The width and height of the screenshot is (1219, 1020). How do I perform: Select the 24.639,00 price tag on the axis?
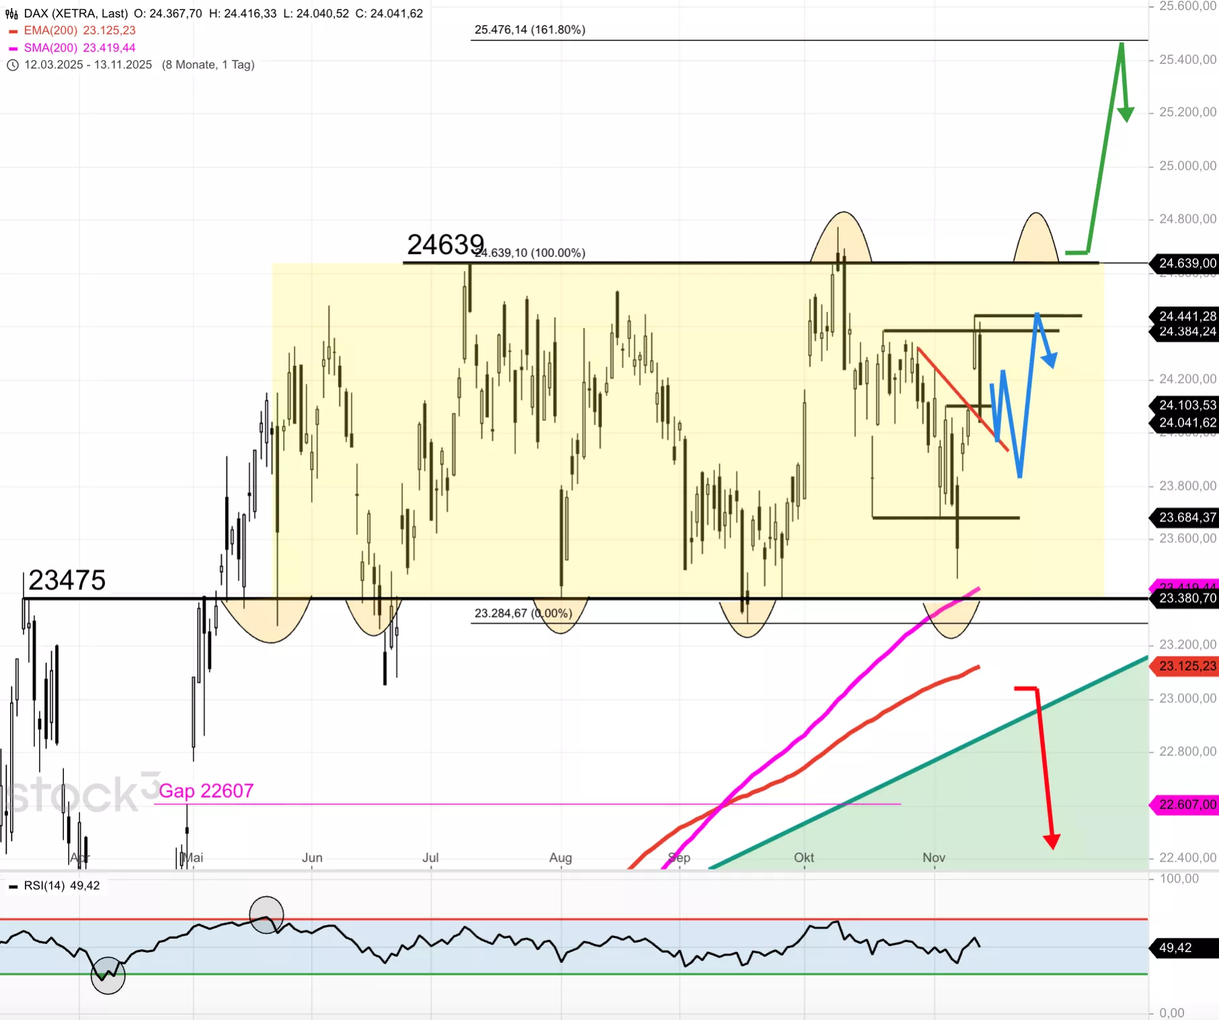click(1187, 263)
